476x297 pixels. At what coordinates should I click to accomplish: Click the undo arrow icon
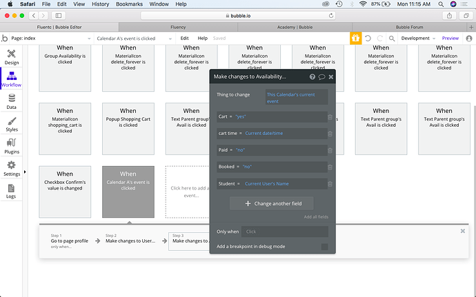tap(368, 38)
